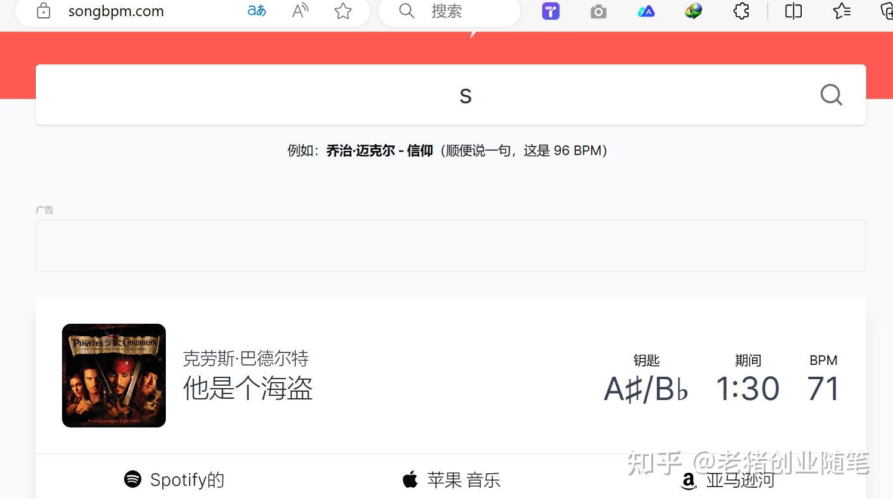Click the Pirates of the Caribbean album cover
This screenshot has height=499, width=893.
pos(113,375)
